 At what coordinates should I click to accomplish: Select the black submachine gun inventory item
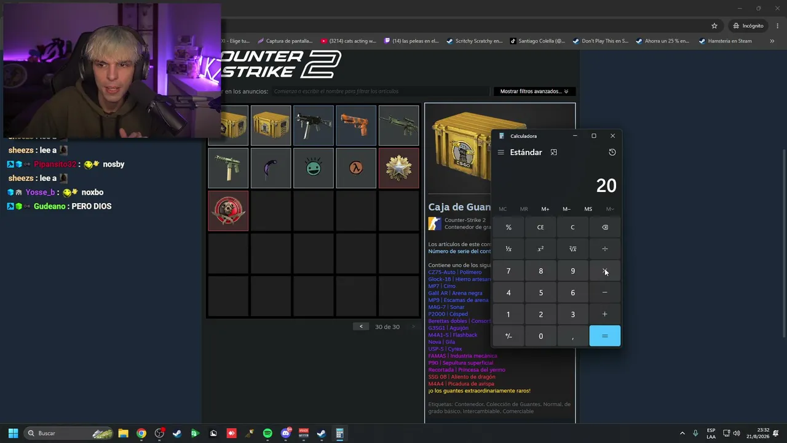click(314, 126)
